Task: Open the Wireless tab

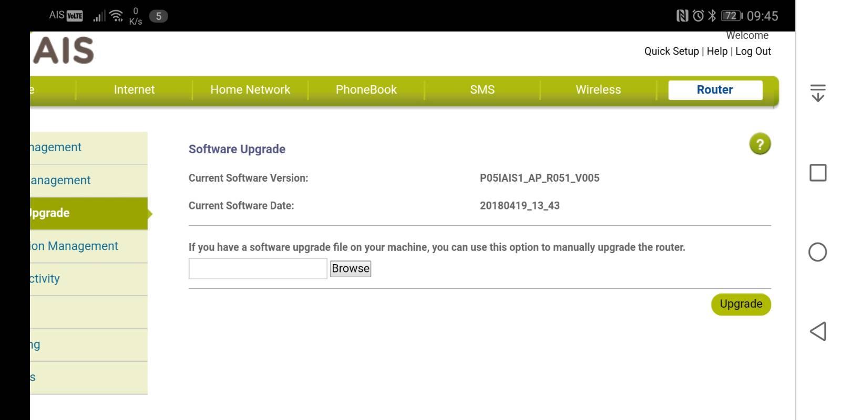Action: pos(598,90)
